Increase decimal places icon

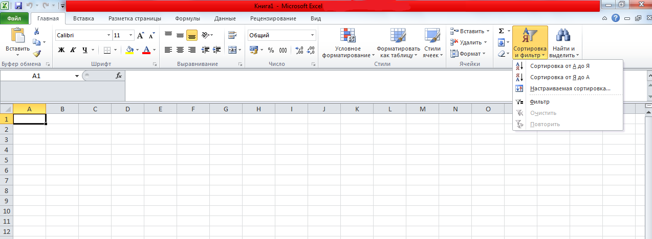point(299,50)
